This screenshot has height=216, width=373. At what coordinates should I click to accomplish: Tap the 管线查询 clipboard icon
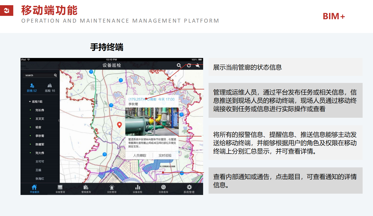click(x=86, y=188)
